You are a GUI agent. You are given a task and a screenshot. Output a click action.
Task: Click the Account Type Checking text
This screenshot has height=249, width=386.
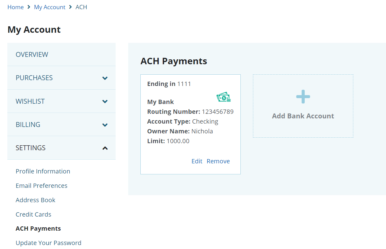coord(183,121)
